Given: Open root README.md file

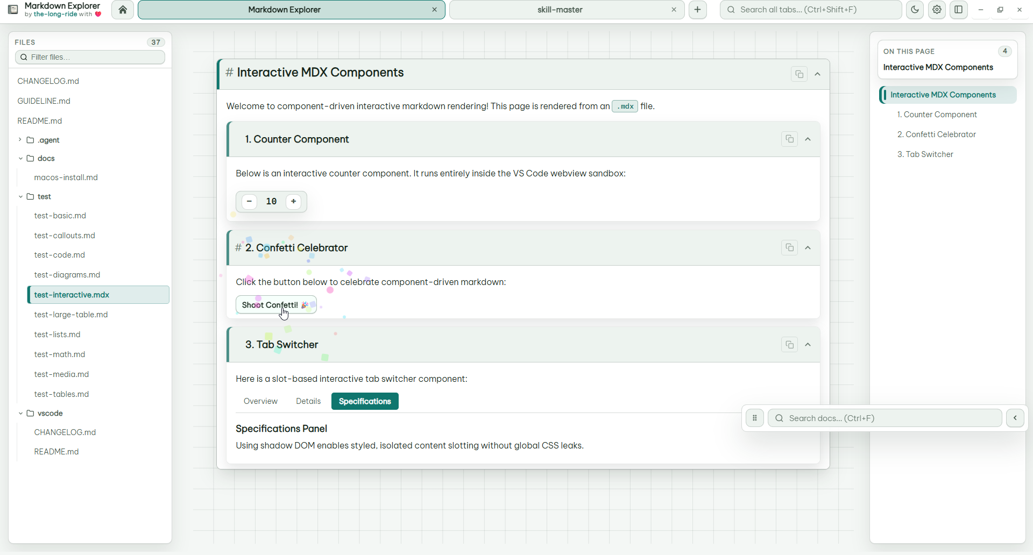Looking at the screenshot, I should 39,121.
